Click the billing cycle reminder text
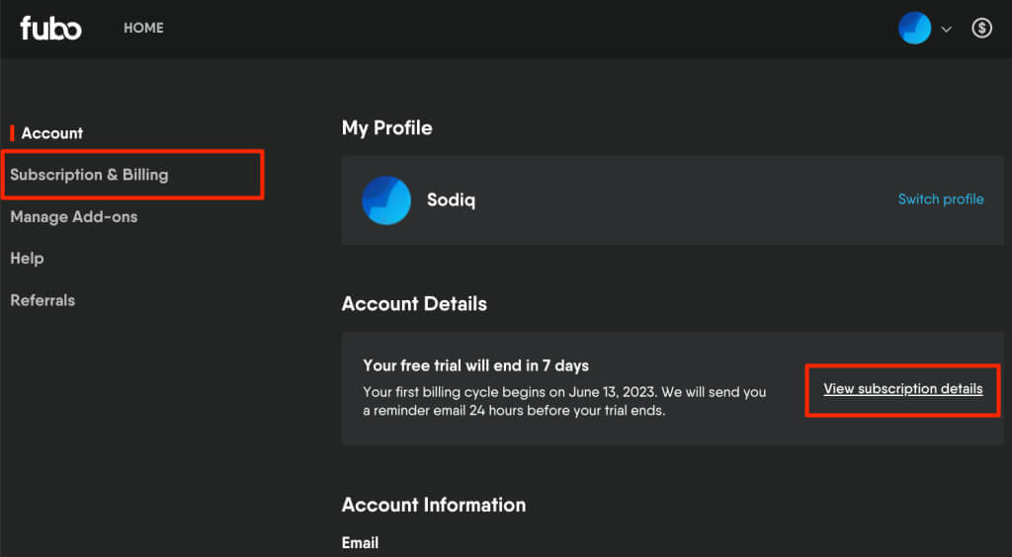The width and height of the screenshot is (1012, 557). [564, 401]
